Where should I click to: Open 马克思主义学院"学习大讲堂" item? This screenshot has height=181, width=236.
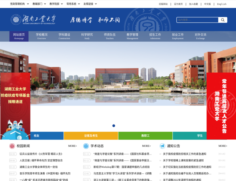(122, 173)
